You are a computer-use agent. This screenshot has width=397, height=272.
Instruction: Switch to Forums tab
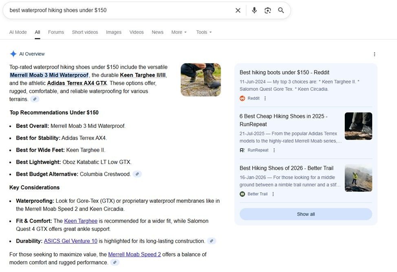56,32
